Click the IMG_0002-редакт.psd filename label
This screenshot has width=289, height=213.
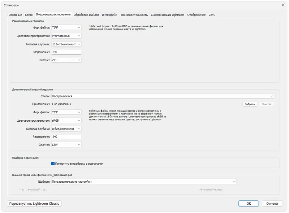(x=60, y=175)
